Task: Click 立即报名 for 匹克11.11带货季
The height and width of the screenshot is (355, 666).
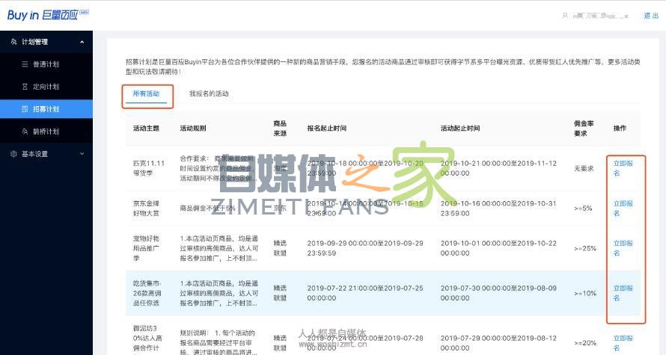Action: [623, 168]
